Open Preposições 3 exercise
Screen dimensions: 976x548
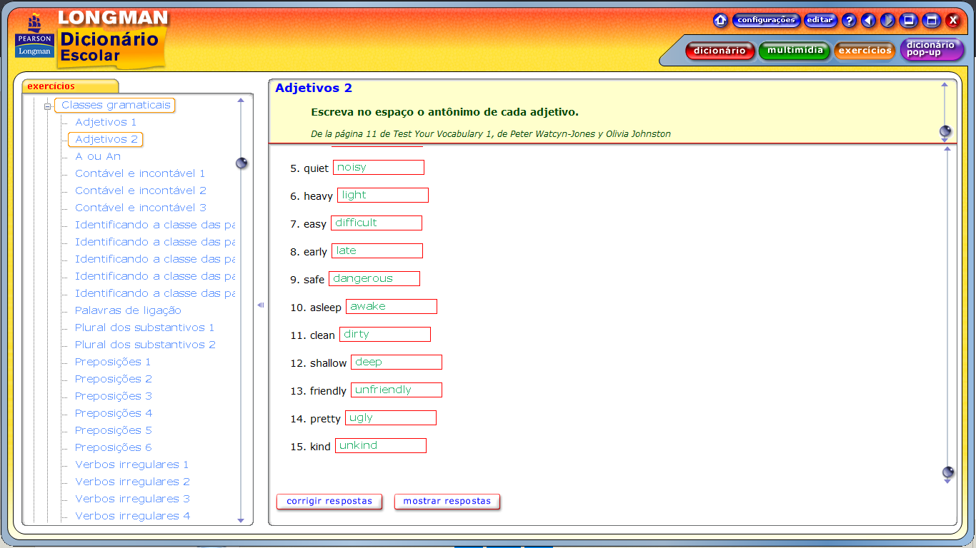(x=114, y=396)
